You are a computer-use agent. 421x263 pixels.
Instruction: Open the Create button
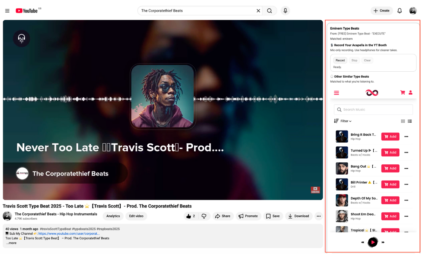[x=382, y=11]
